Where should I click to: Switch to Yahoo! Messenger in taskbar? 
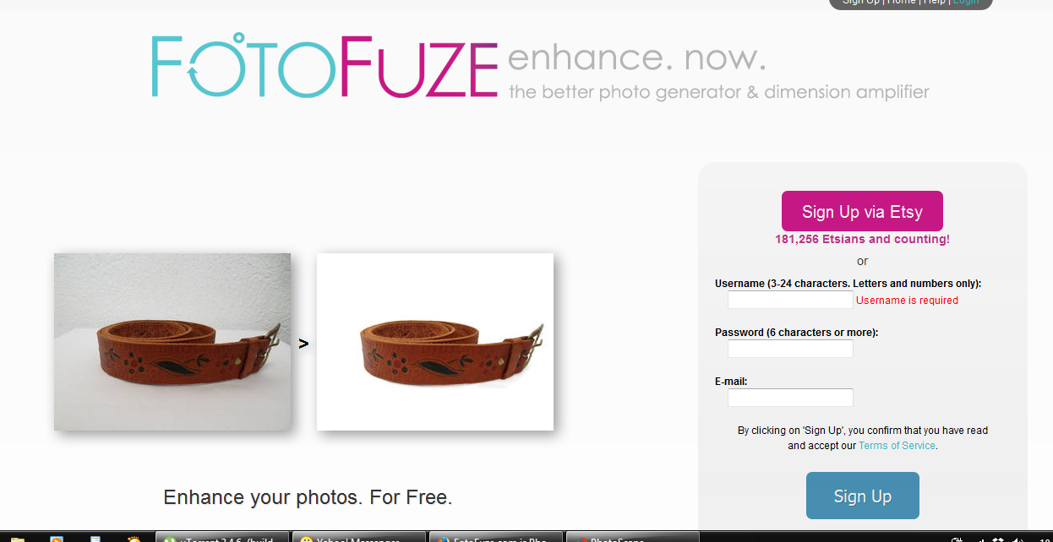(359, 537)
